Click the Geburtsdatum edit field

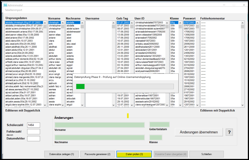click(x=159, y=125)
